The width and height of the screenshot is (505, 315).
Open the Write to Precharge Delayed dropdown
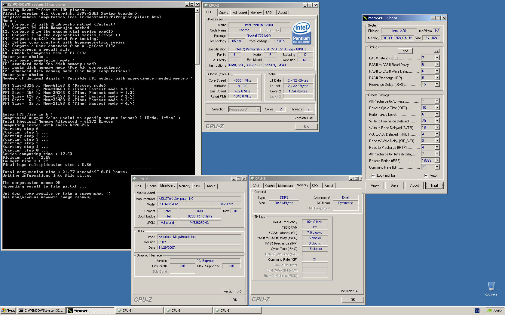click(437, 121)
